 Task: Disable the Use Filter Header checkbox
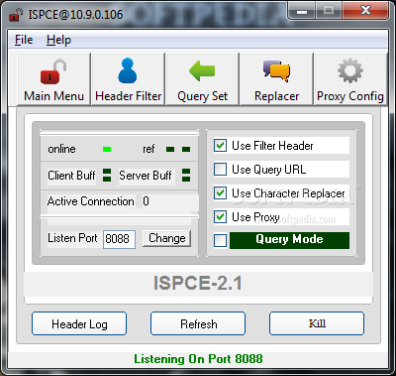[220, 146]
